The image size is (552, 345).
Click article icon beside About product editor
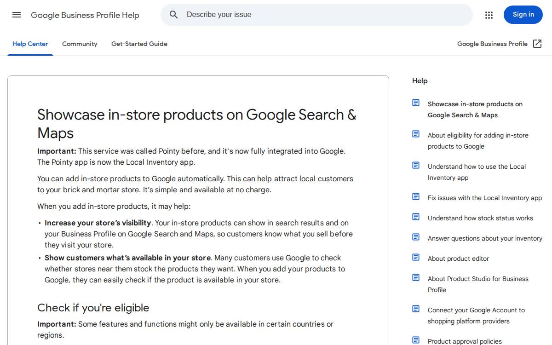(416, 257)
